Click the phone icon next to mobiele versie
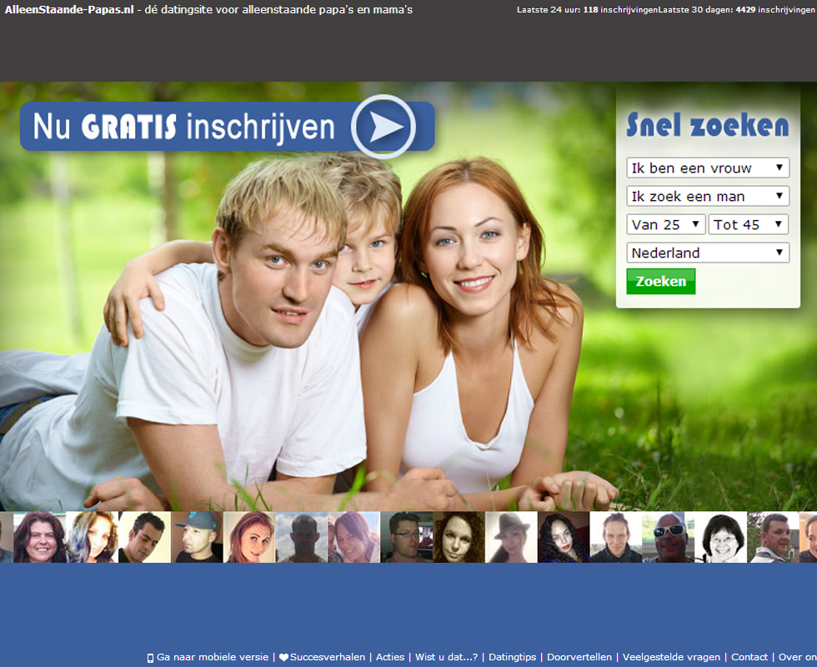The width and height of the screenshot is (817, 667). [151, 658]
